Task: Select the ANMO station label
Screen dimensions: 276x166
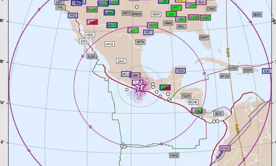Action: tap(110, 13)
